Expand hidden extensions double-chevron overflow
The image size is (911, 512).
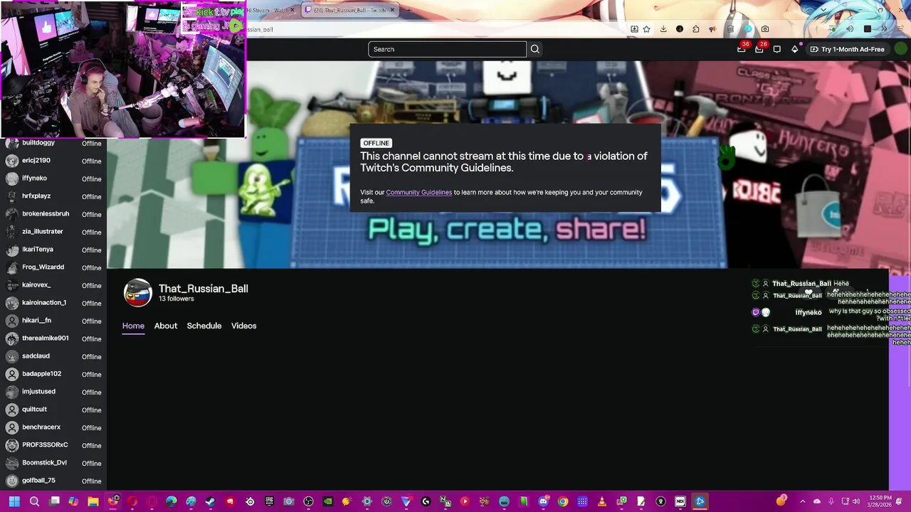(x=884, y=29)
